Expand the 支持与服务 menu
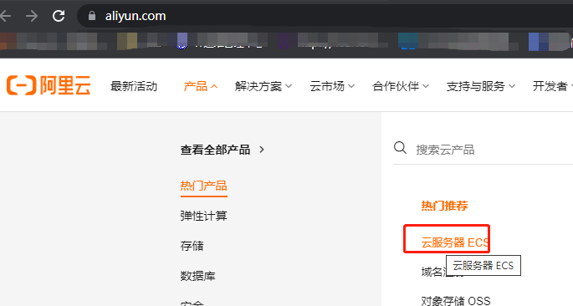This screenshot has width=573, height=306. 480,86
